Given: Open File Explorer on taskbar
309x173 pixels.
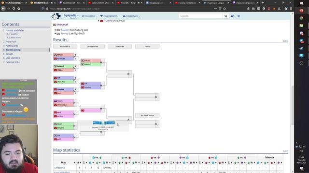Looking at the screenshot, I should [x=301, y=25].
